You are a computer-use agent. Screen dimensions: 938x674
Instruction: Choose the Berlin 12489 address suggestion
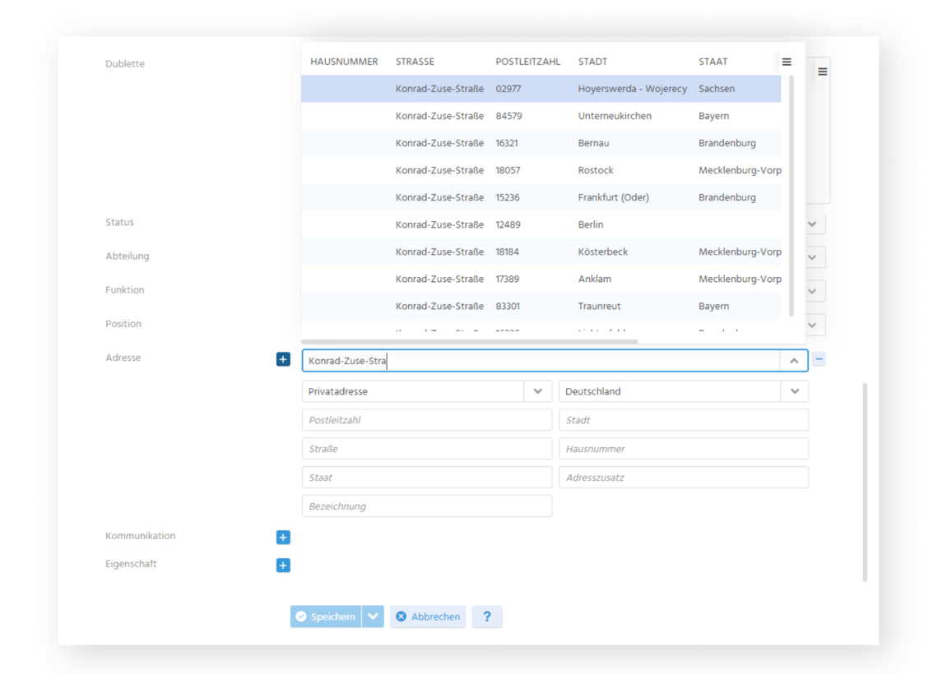click(x=541, y=224)
